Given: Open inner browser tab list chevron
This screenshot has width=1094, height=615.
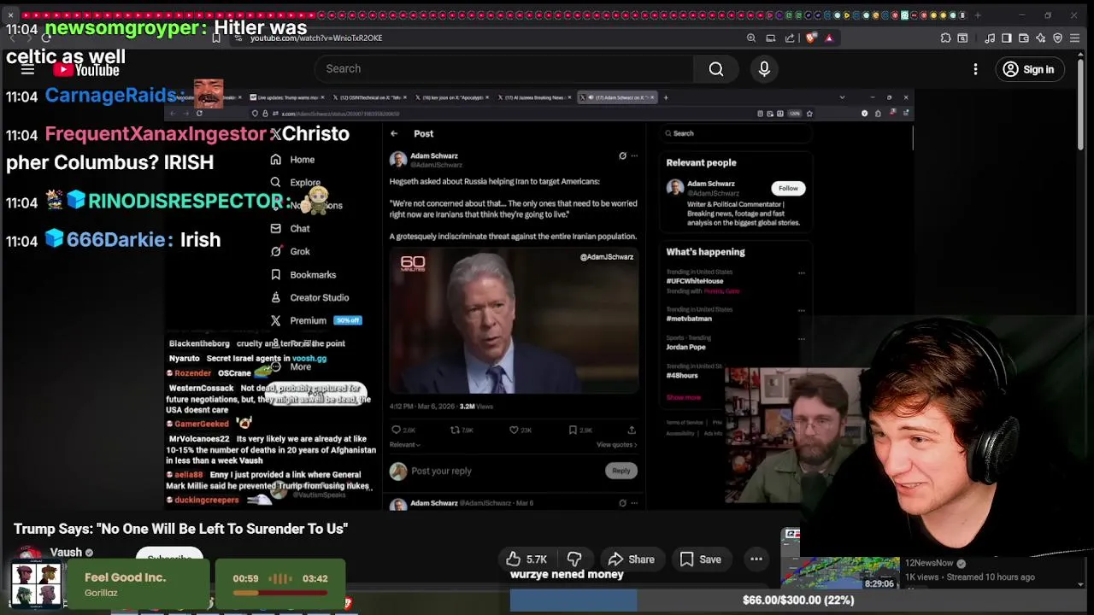Looking at the screenshot, I should point(842,97).
